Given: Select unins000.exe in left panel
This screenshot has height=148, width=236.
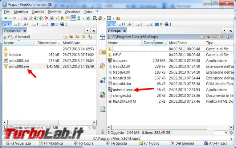Looking at the screenshot, I should [19, 66].
